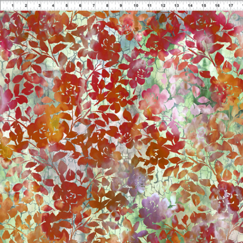Click the number 16 on the ruler
The width and height of the screenshot is (243, 243).
click(217, 6)
